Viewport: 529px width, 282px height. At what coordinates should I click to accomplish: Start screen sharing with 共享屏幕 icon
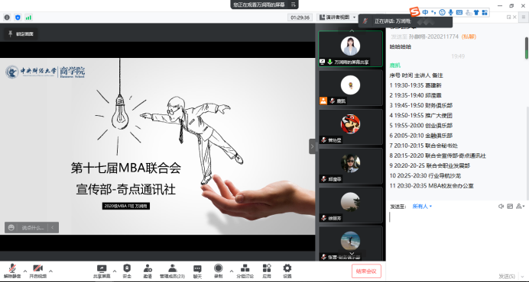tap(102, 271)
